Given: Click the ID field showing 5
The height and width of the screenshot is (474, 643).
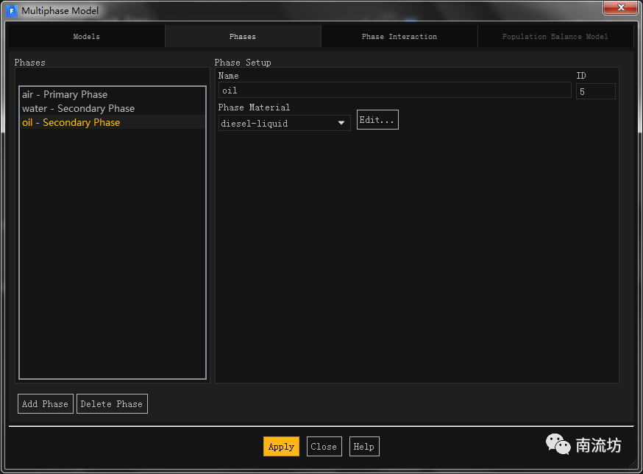Looking at the screenshot, I should (x=595, y=92).
